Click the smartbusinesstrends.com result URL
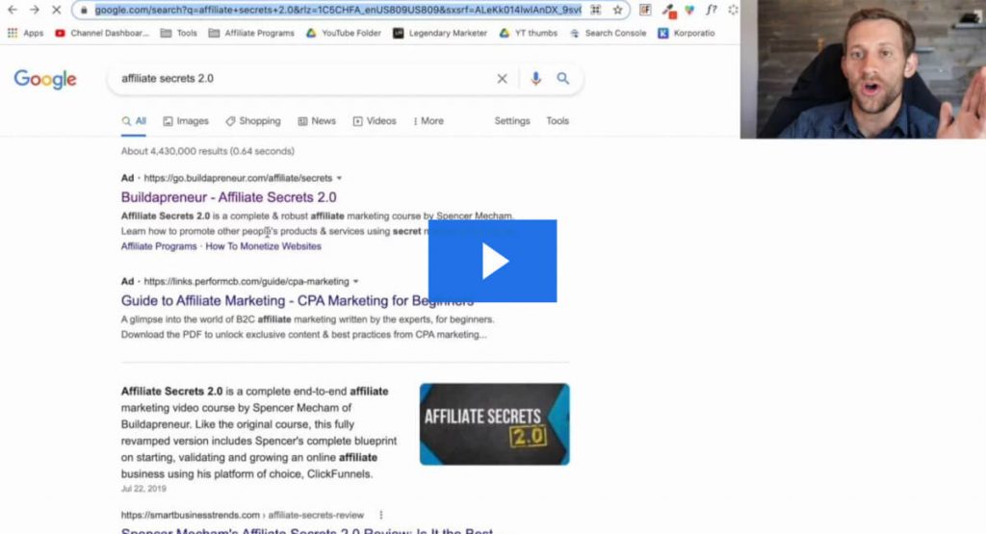 tap(243, 515)
